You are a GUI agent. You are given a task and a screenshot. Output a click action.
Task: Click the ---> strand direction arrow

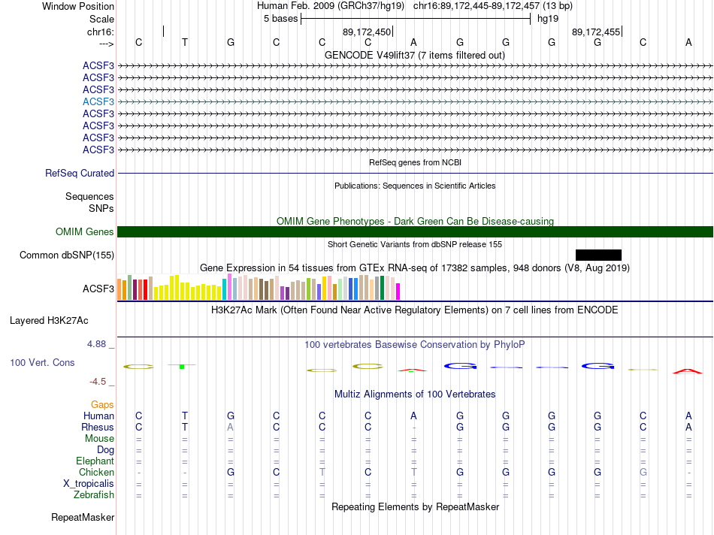click(107, 44)
